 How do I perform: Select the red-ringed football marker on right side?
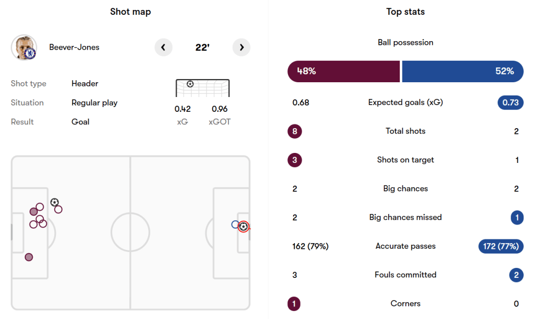tap(243, 227)
